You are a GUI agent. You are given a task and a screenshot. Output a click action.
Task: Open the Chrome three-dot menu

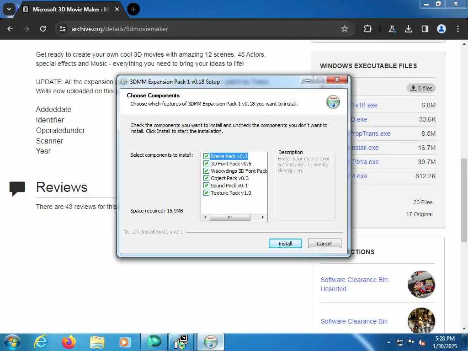click(x=458, y=29)
